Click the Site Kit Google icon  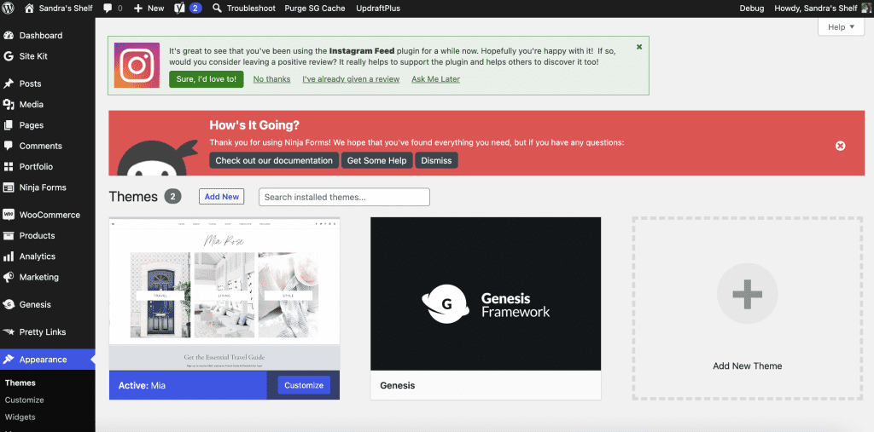[9, 56]
